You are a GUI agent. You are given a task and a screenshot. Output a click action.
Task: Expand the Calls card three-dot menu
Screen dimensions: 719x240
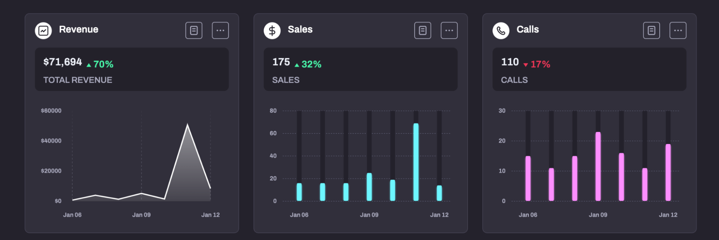678,31
